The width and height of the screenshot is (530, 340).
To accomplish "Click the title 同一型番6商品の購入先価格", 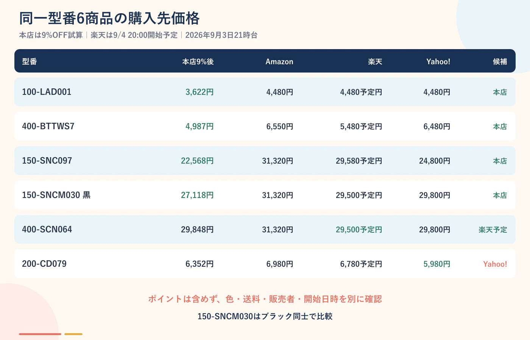I will tap(109, 18).
